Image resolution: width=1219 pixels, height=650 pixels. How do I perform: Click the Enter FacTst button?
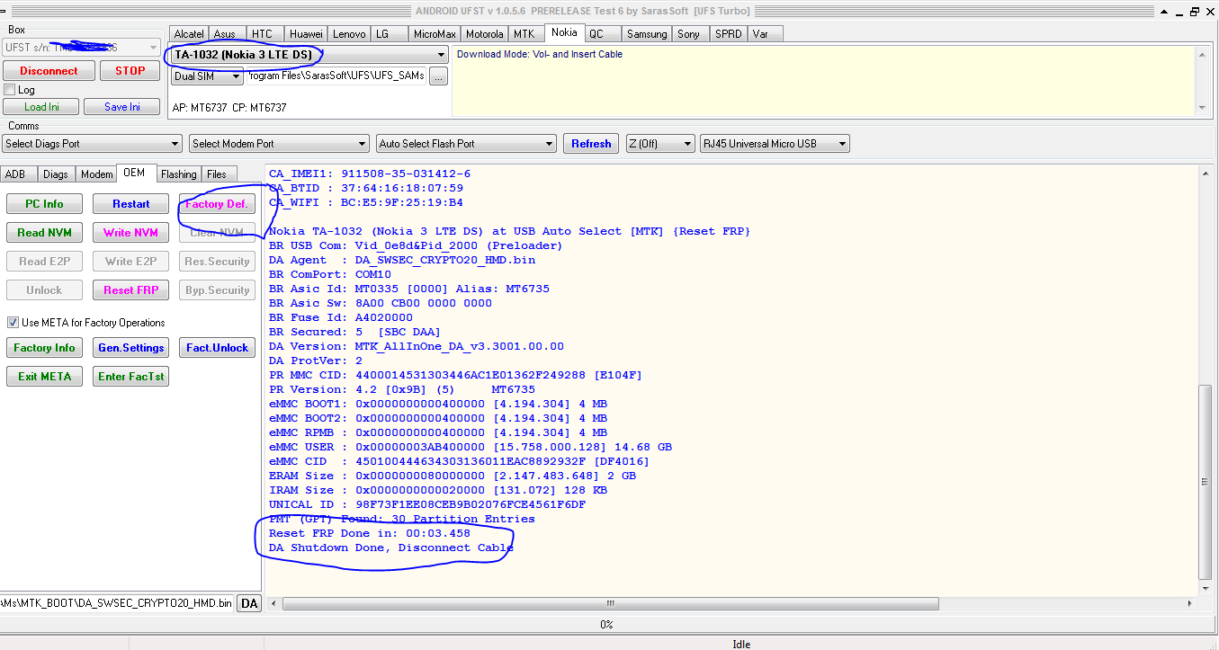click(131, 377)
